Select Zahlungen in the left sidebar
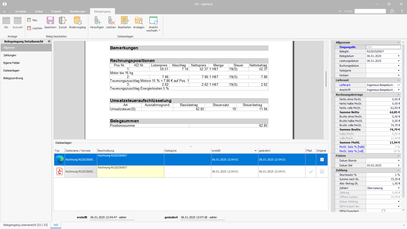Viewport: 407px width, 229px height. (x=10, y=55)
